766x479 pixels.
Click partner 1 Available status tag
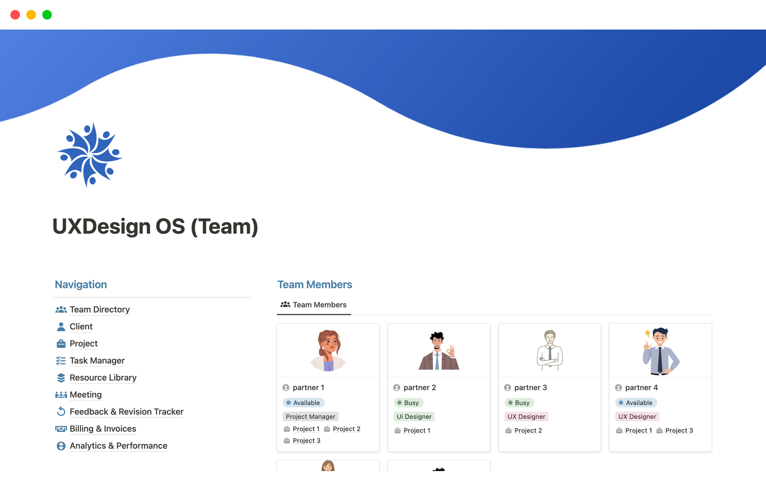tap(304, 403)
